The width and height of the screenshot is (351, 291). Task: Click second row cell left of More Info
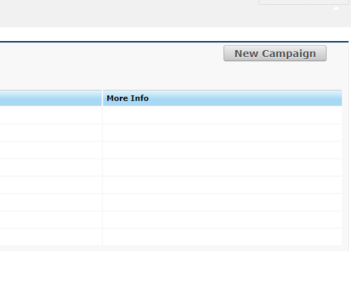pyautogui.click(x=51, y=132)
